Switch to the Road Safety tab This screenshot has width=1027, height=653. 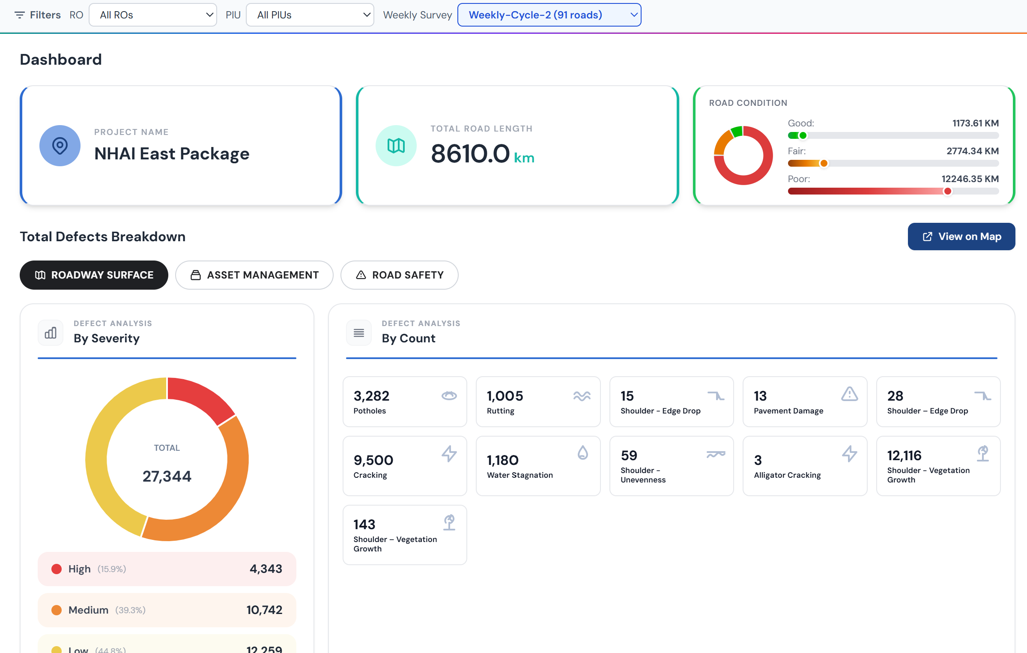[400, 275]
